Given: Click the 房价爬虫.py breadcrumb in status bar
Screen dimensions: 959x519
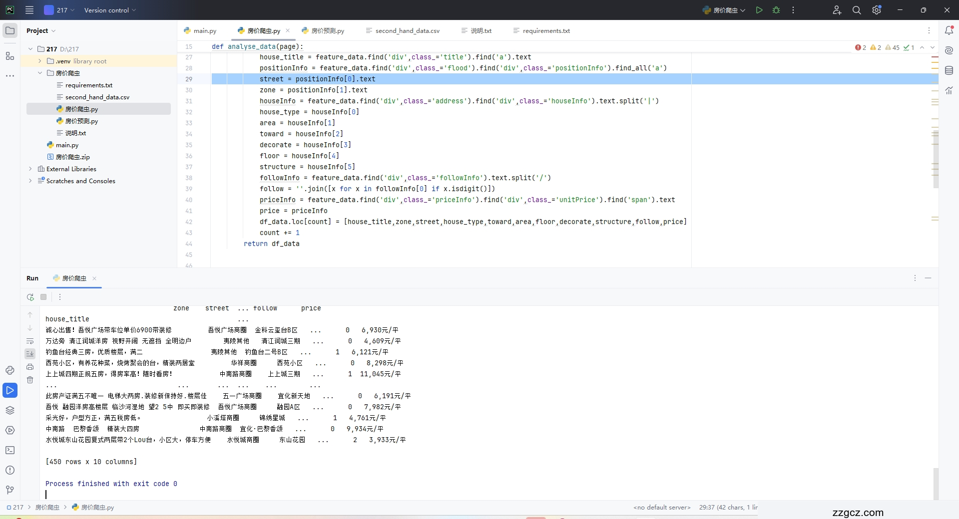Looking at the screenshot, I should tap(97, 507).
